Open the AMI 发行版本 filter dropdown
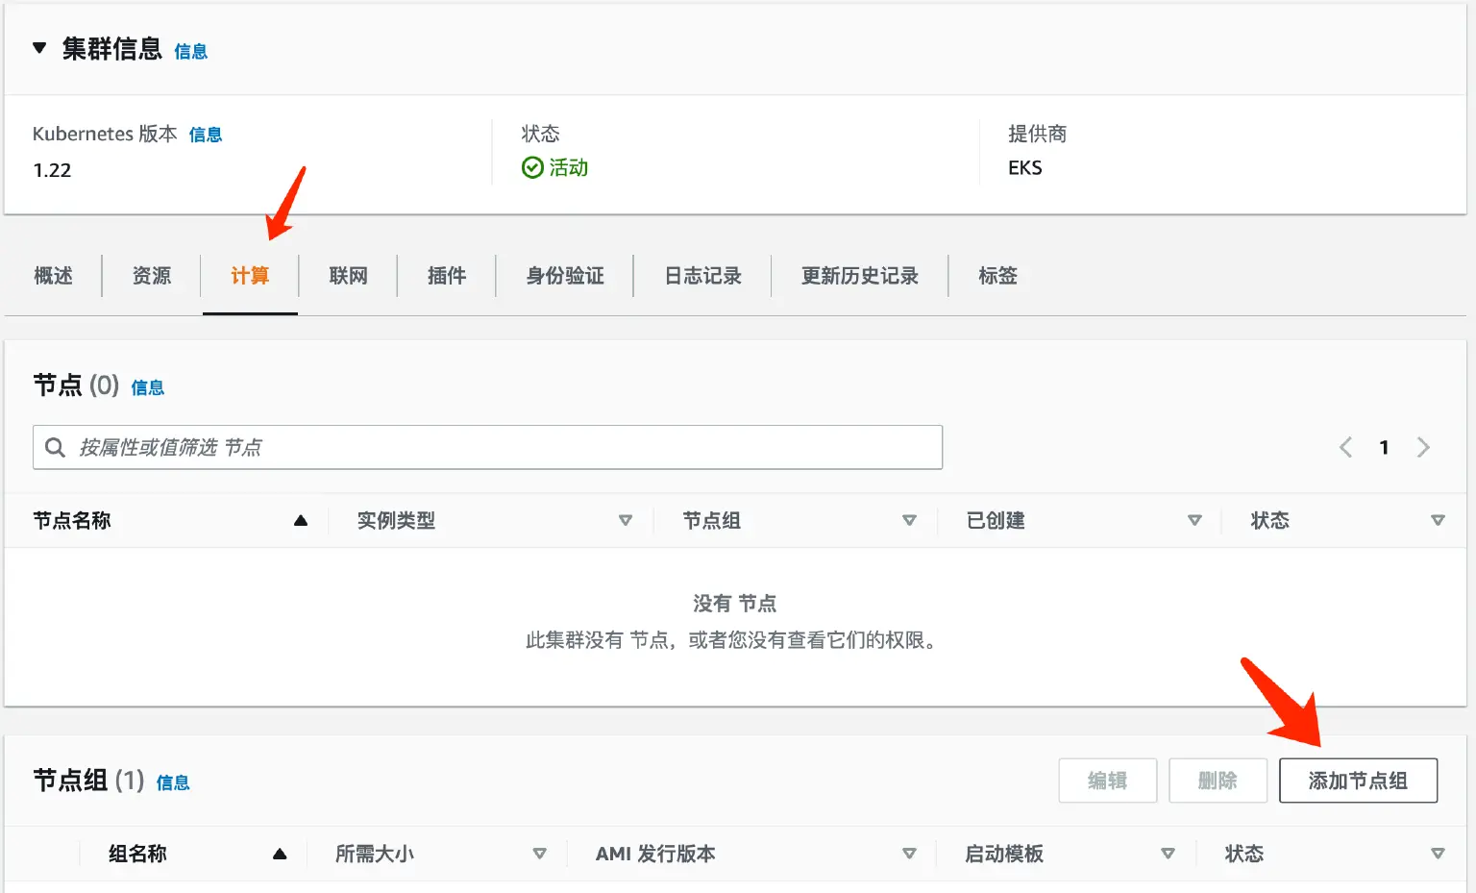 (909, 853)
